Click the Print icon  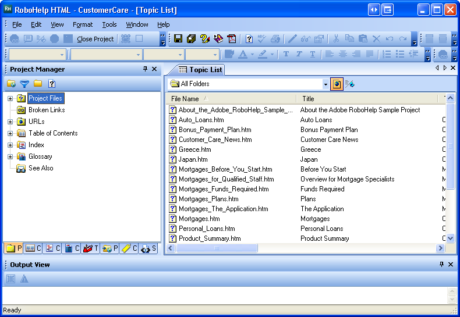[275, 38]
